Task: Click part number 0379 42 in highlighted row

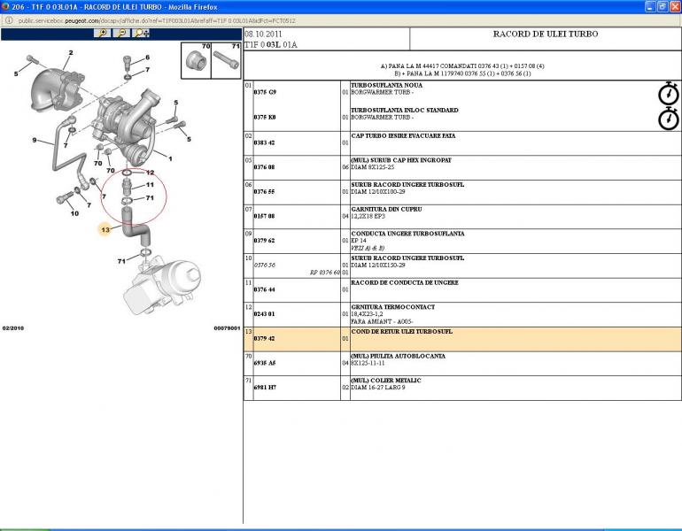Action: click(x=265, y=338)
